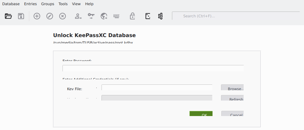Open the Help menu
Screen dimensions: 304x130
click(89, 4)
